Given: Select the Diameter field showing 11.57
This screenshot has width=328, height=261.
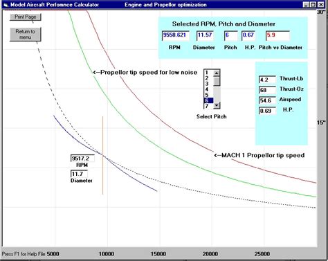Looking at the screenshot, I should coord(205,35).
